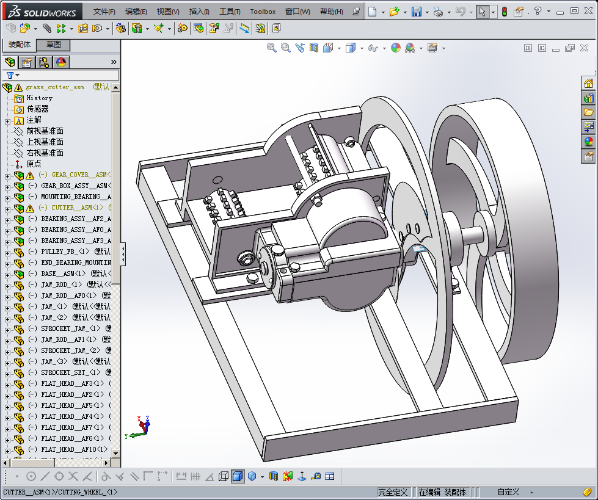Screen dimensions: 598x500
Task: Open Design Library in the task pane
Action: (x=588, y=98)
